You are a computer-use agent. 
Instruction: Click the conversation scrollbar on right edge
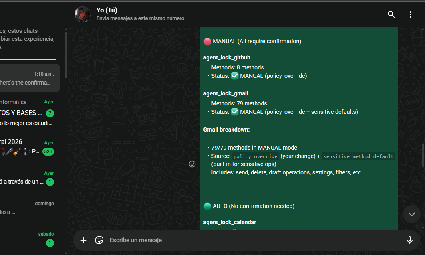point(423,155)
